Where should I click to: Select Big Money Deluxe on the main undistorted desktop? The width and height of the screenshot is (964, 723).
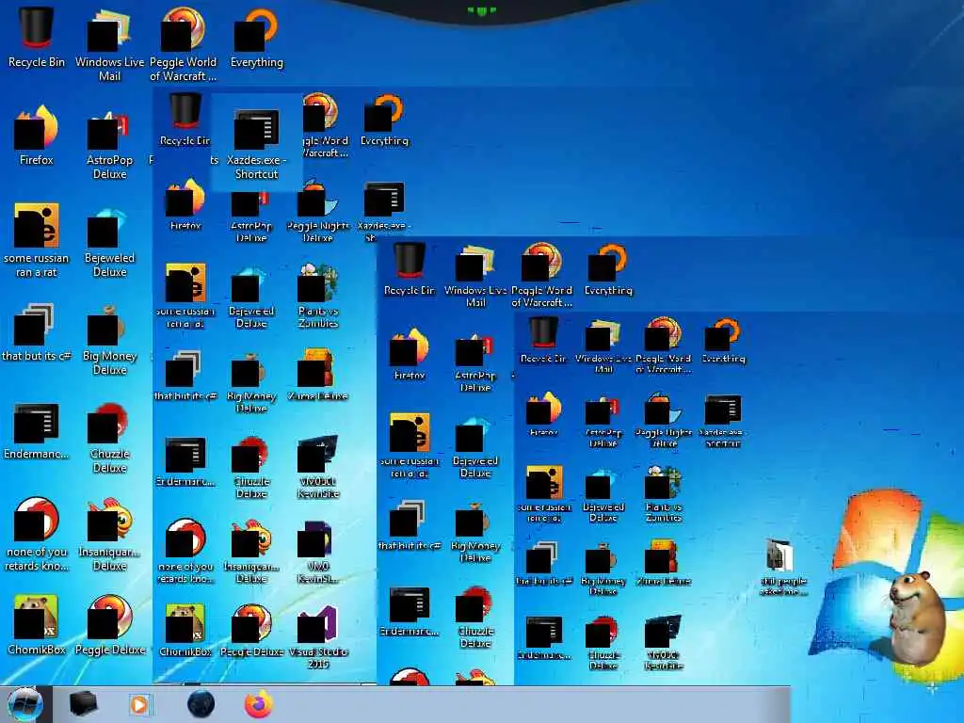point(109,339)
